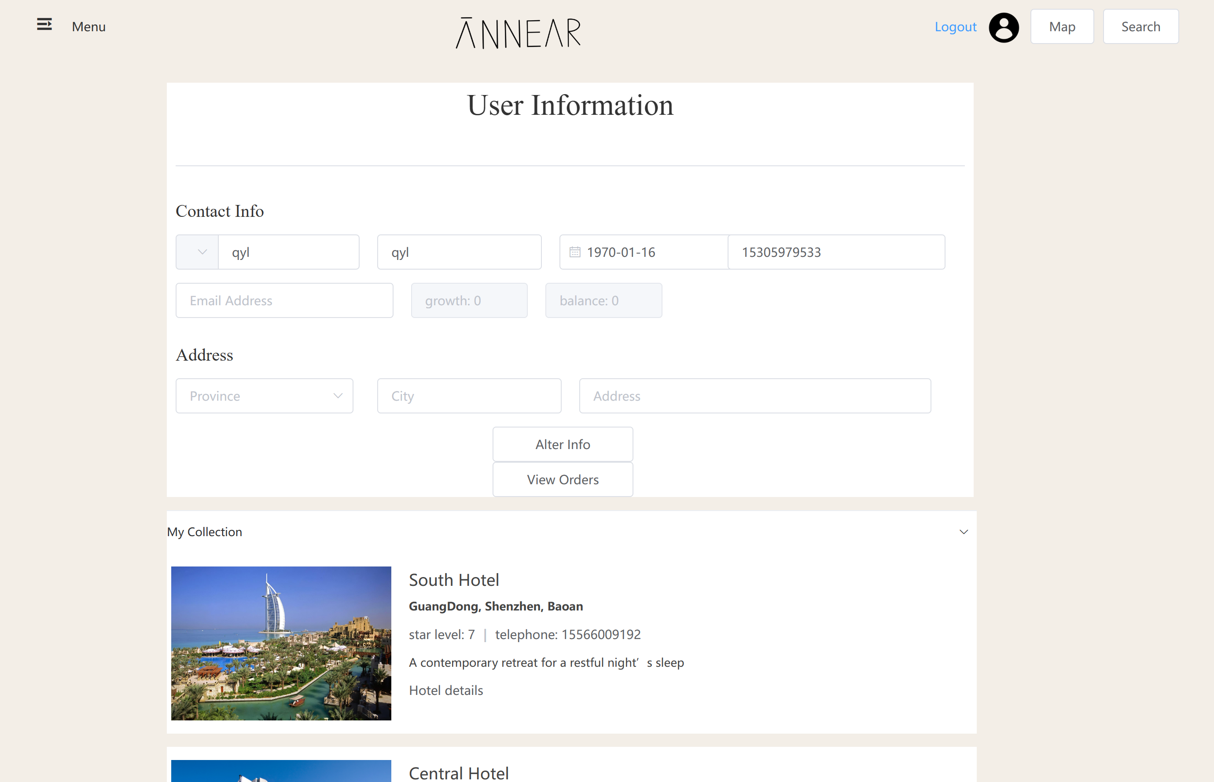Click the Central Hotel title
1214x782 pixels.
458,773
